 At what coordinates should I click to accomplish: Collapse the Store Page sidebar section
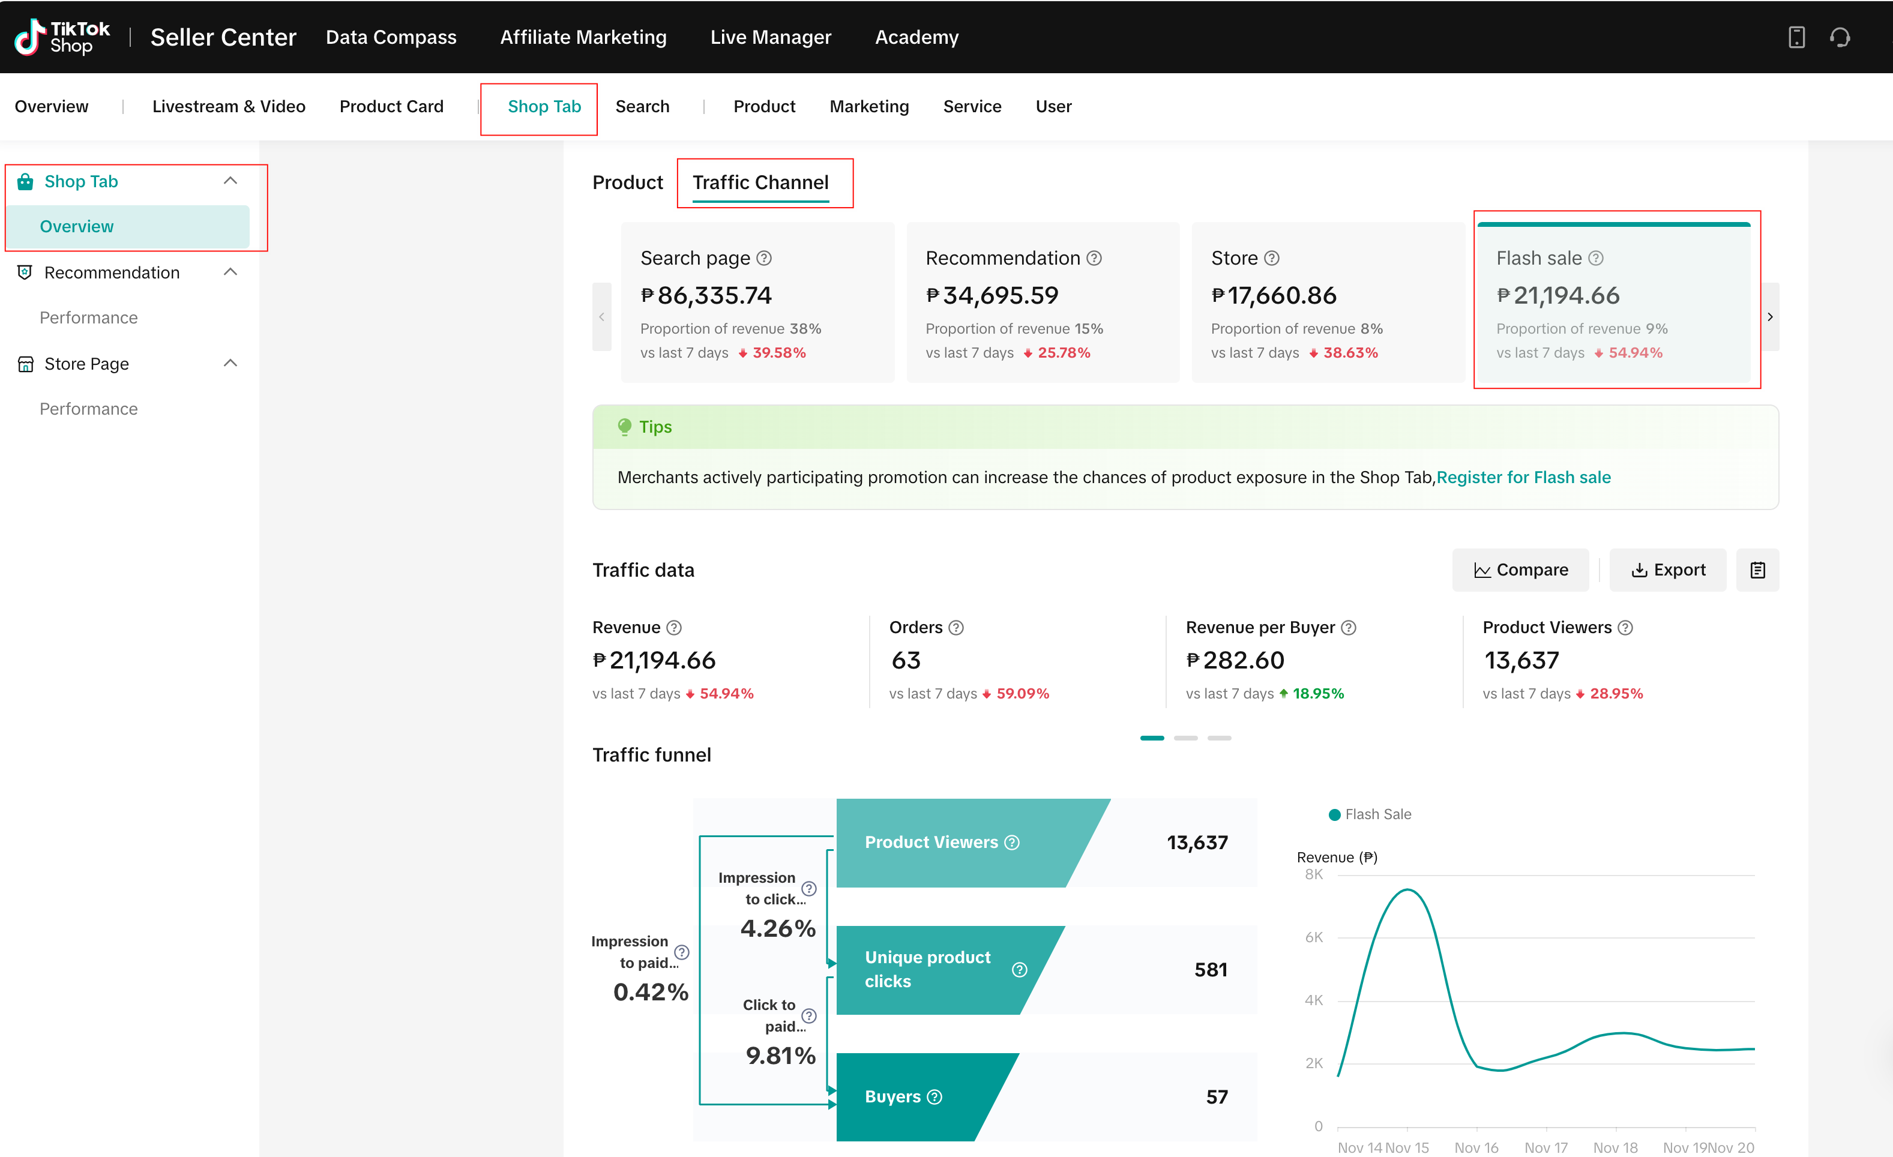click(x=230, y=364)
